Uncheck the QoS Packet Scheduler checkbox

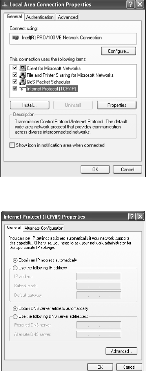coord(15,82)
